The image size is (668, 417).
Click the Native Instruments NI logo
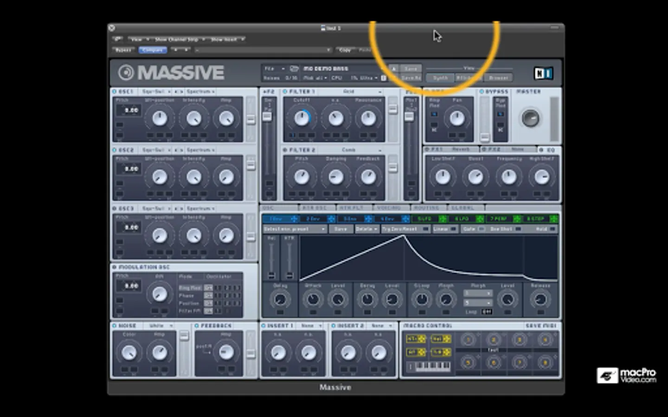pos(543,73)
